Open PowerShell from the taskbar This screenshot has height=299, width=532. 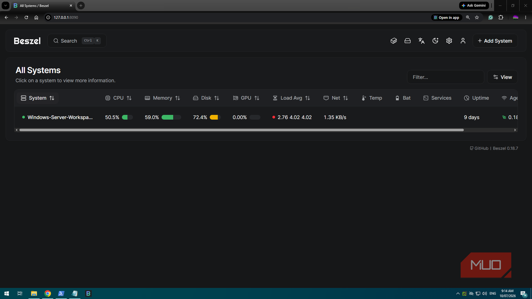61,293
